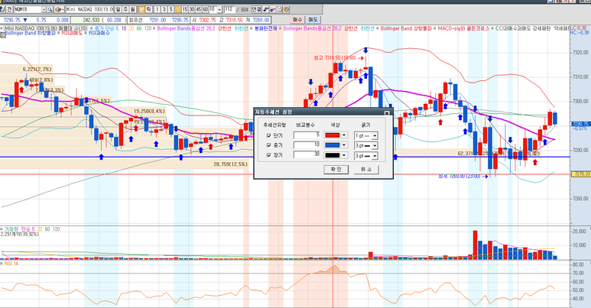This screenshot has width=591, height=308.
Task: Choose the 3-minute interval button
Action: click(x=164, y=9)
